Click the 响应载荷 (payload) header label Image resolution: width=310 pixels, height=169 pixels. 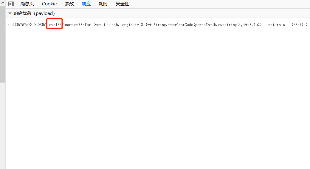(x=34, y=13)
